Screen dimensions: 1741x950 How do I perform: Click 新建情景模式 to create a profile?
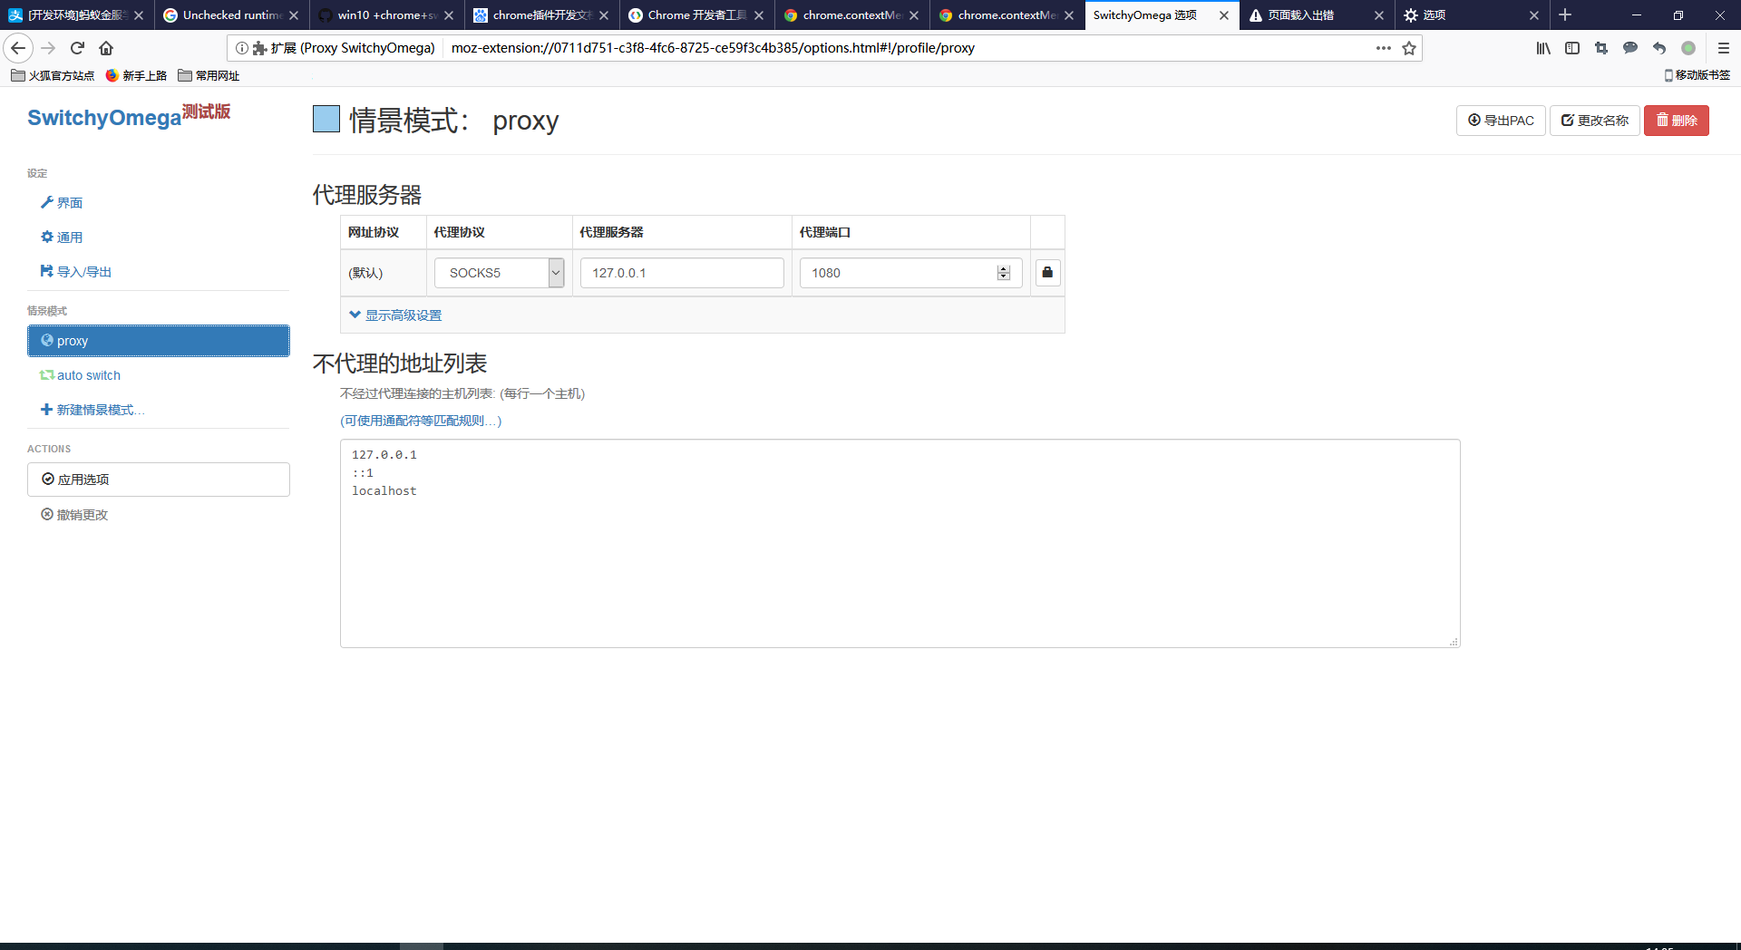coord(92,410)
